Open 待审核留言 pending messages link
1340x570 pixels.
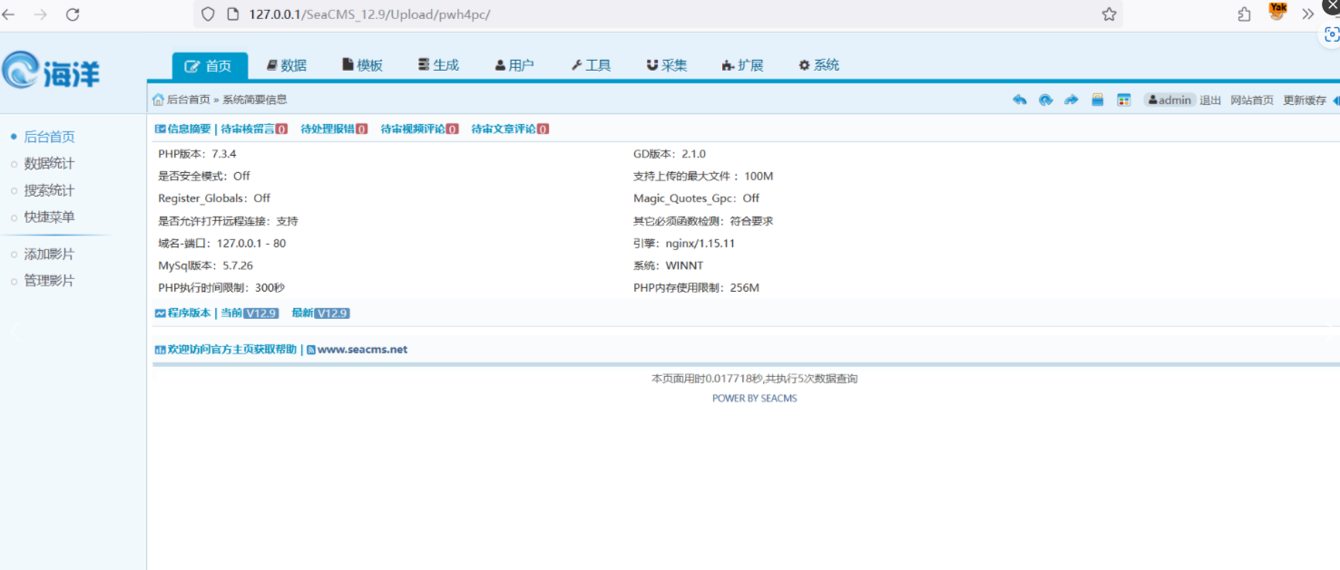(254, 129)
